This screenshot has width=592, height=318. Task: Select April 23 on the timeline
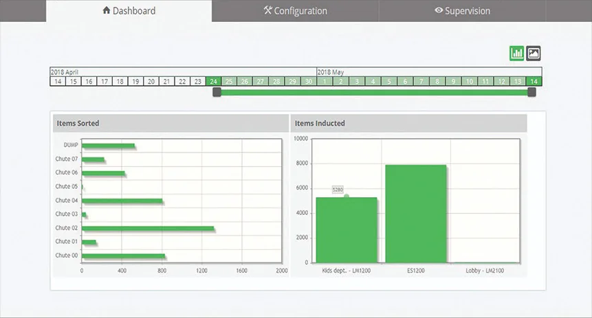coord(198,81)
